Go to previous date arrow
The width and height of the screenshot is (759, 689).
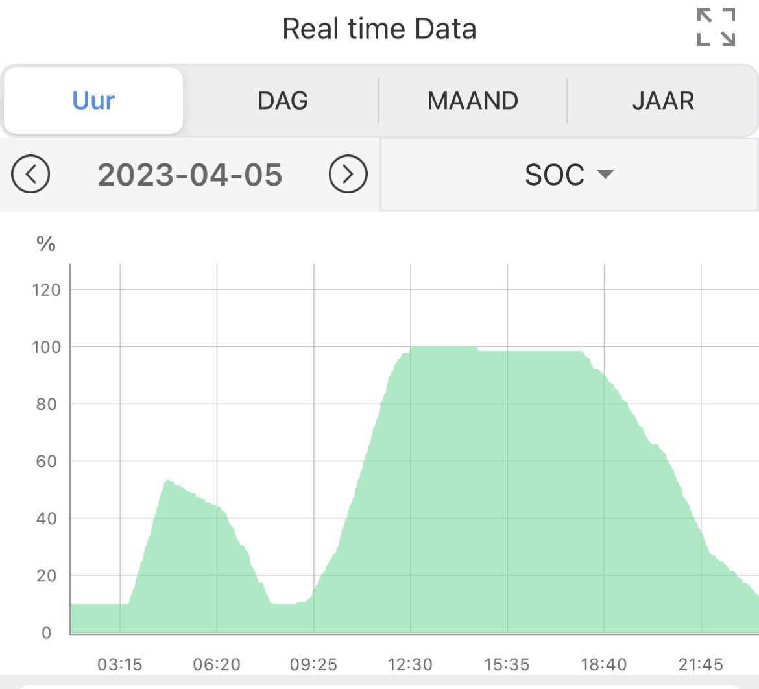point(30,175)
